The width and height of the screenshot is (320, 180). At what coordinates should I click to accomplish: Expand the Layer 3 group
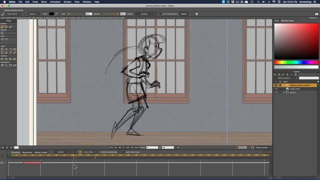(284, 92)
